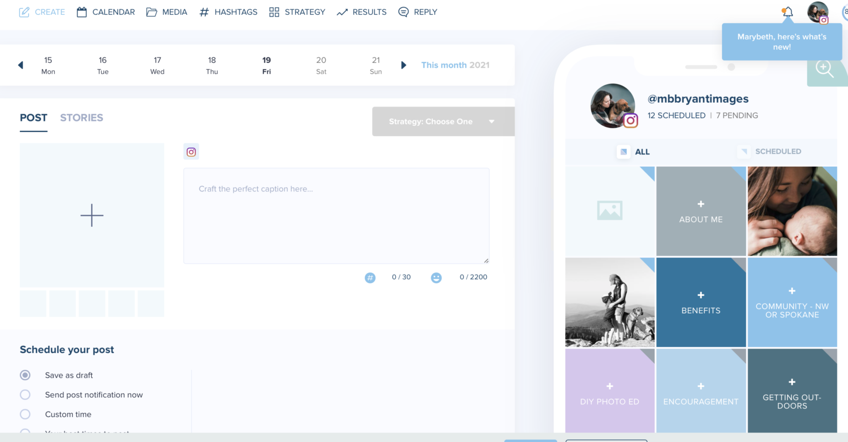The width and height of the screenshot is (848, 442).
Task: Select the BENEFITS dark blue color tile
Action: click(x=701, y=302)
